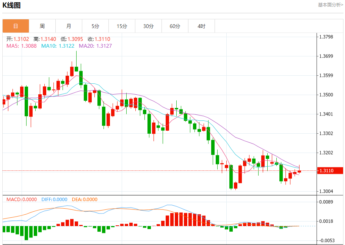
Task: Click the MA5 indicator label
Action: 22,46
